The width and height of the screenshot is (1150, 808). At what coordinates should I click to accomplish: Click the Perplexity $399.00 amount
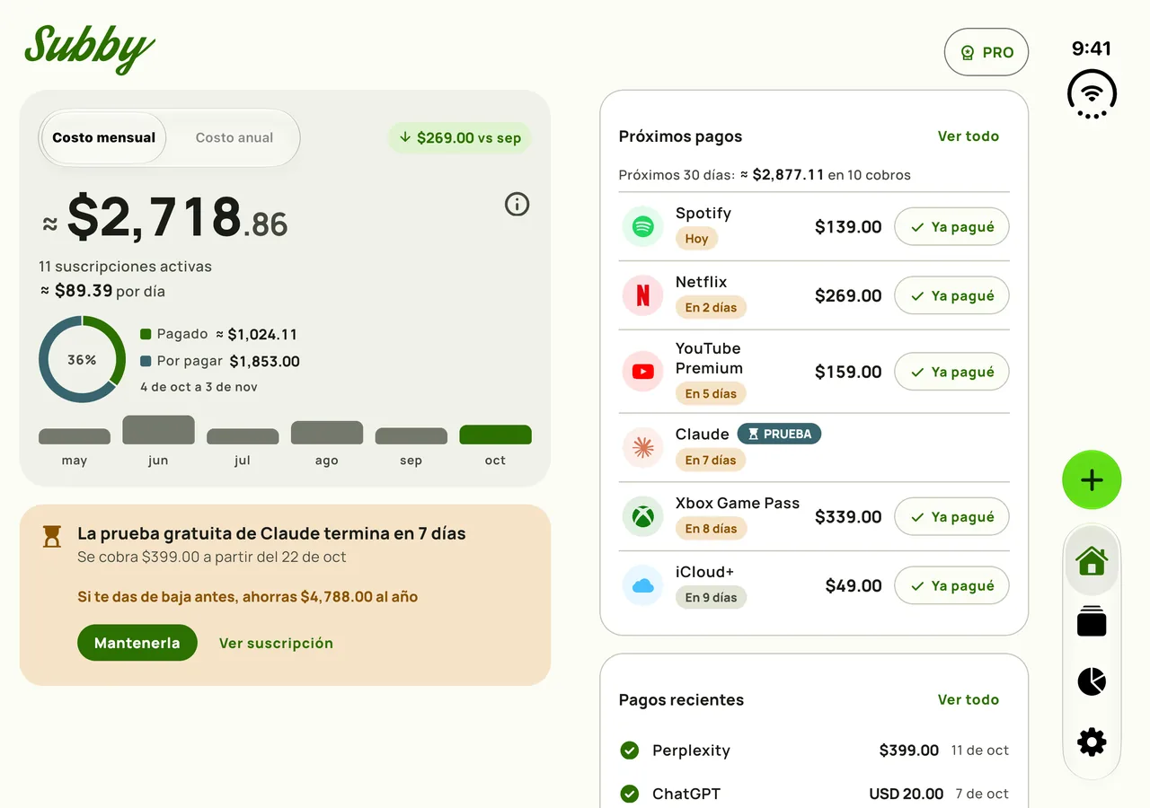(x=909, y=751)
